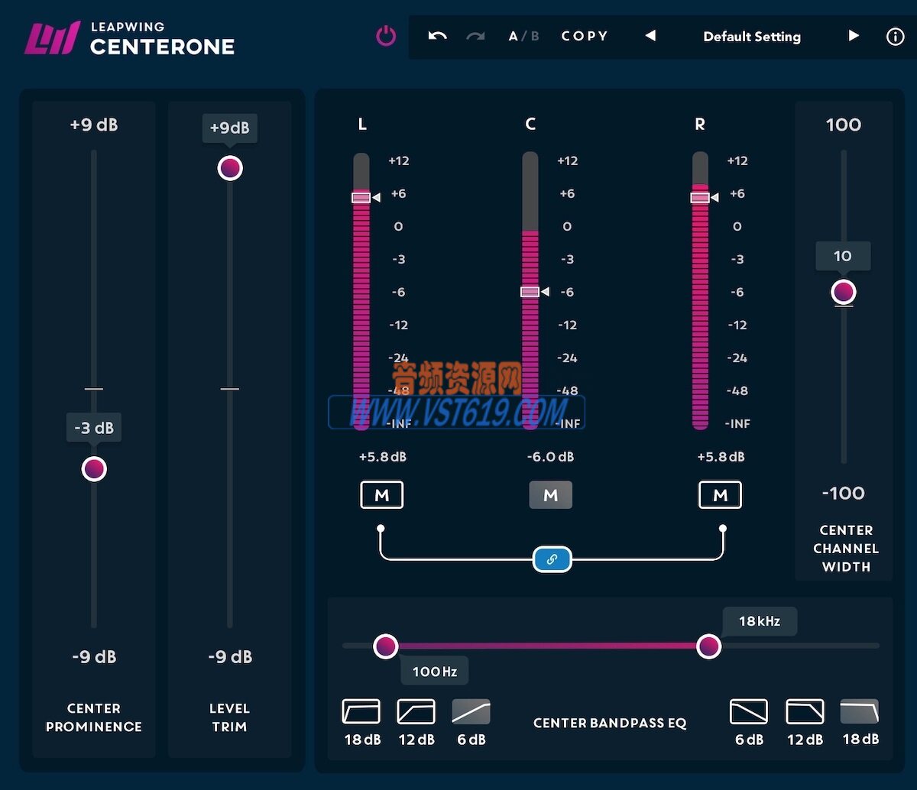Select the 6 dB low-cut slope icon
This screenshot has width=917, height=790.
[471, 712]
